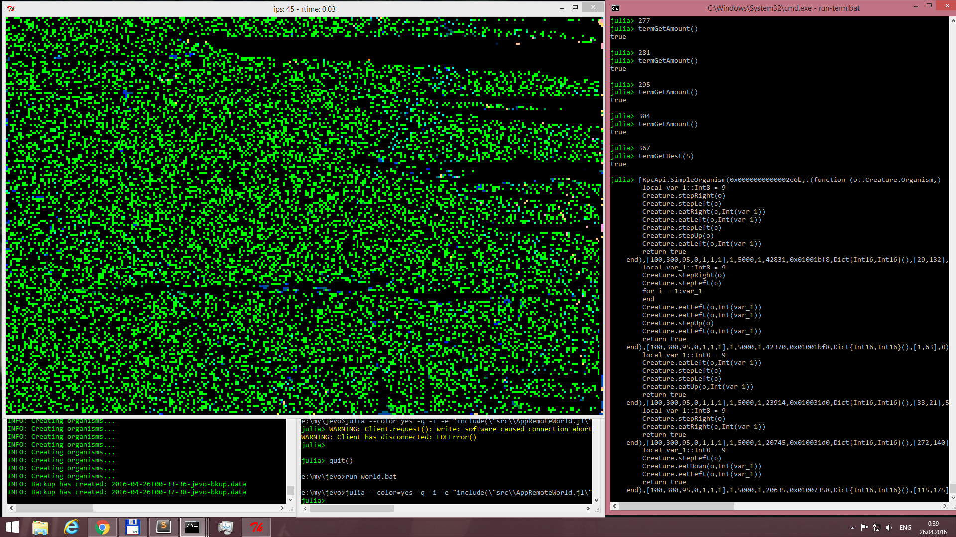Switch to the Tk window in taskbar
956x537 pixels.
click(256, 527)
